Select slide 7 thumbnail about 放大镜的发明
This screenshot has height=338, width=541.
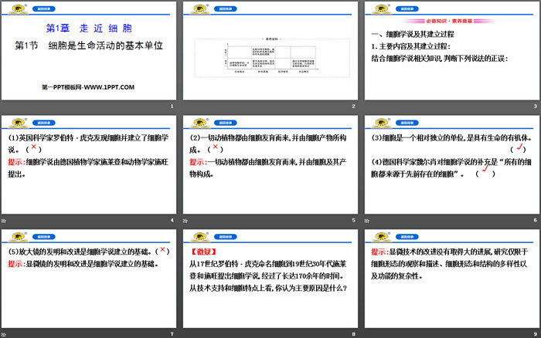click(89, 279)
